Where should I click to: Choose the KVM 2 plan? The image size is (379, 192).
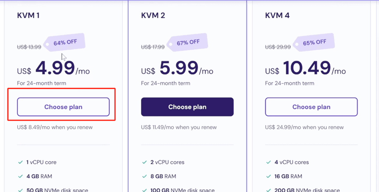[187, 107]
